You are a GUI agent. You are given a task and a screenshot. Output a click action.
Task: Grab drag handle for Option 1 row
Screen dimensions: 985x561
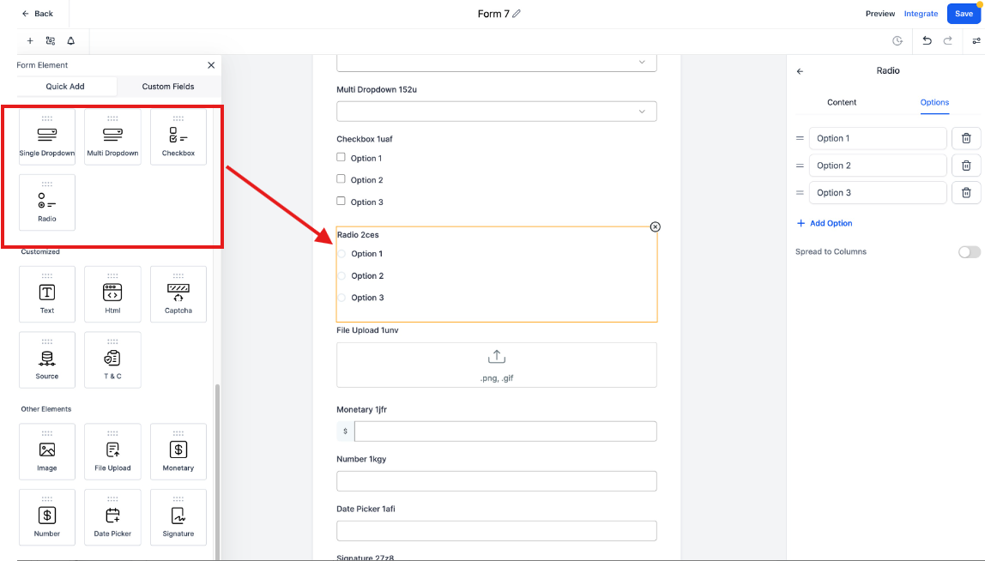point(800,138)
